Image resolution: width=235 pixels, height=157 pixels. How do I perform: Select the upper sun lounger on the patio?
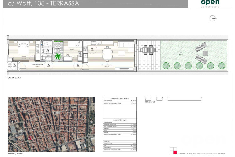(x=201, y=47)
